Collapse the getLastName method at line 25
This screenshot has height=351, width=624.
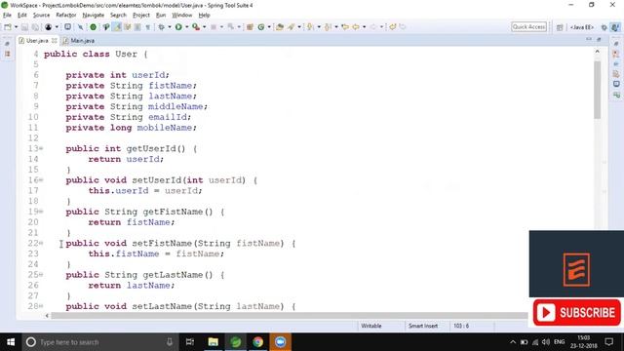(41, 274)
